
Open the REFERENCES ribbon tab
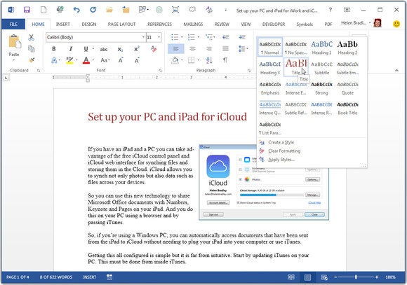159,25
